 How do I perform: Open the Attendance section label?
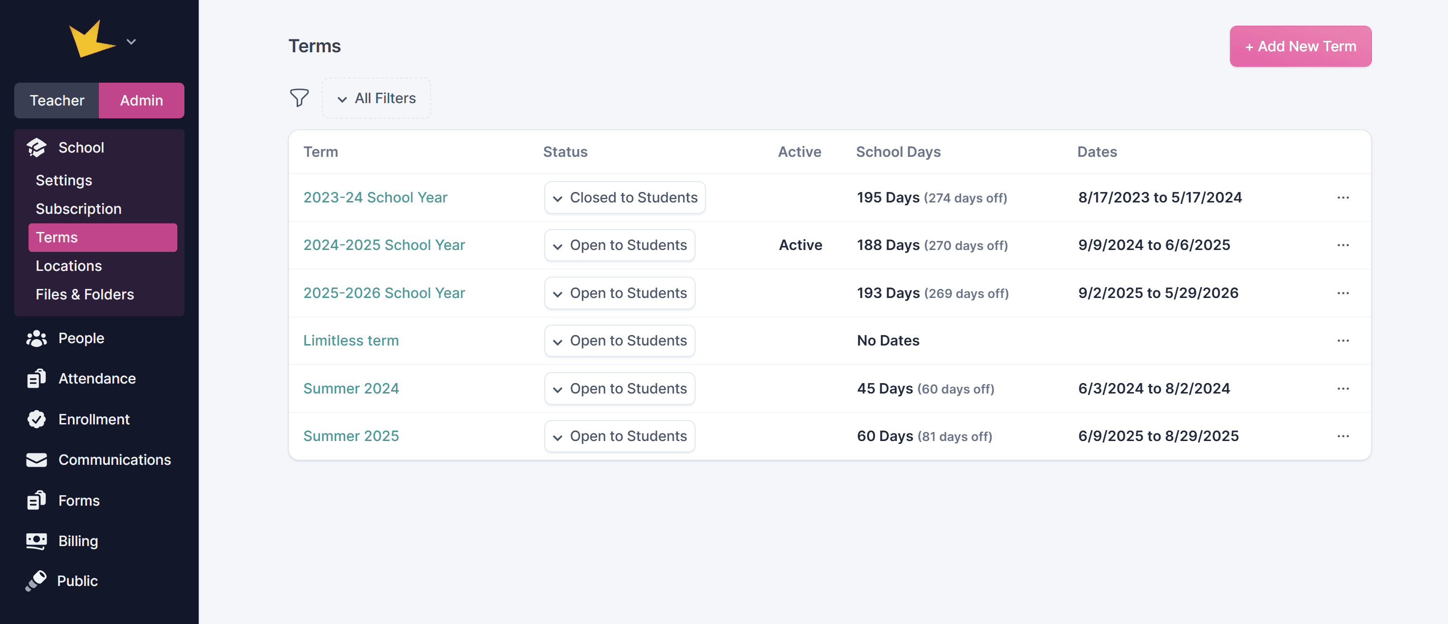(97, 379)
